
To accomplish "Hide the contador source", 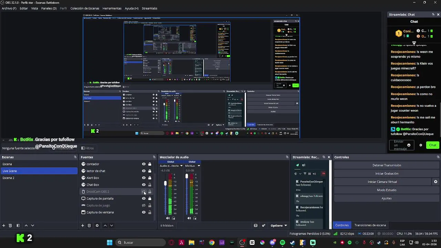I will (144, 164).
